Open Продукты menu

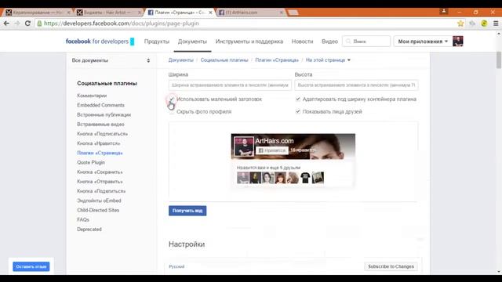tap(157, 42)
